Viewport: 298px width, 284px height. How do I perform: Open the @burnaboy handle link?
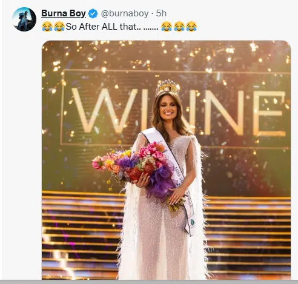tap(125, 13)
